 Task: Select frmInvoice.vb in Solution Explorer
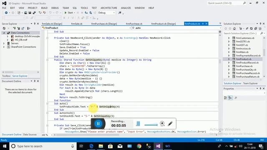[243, 49]
